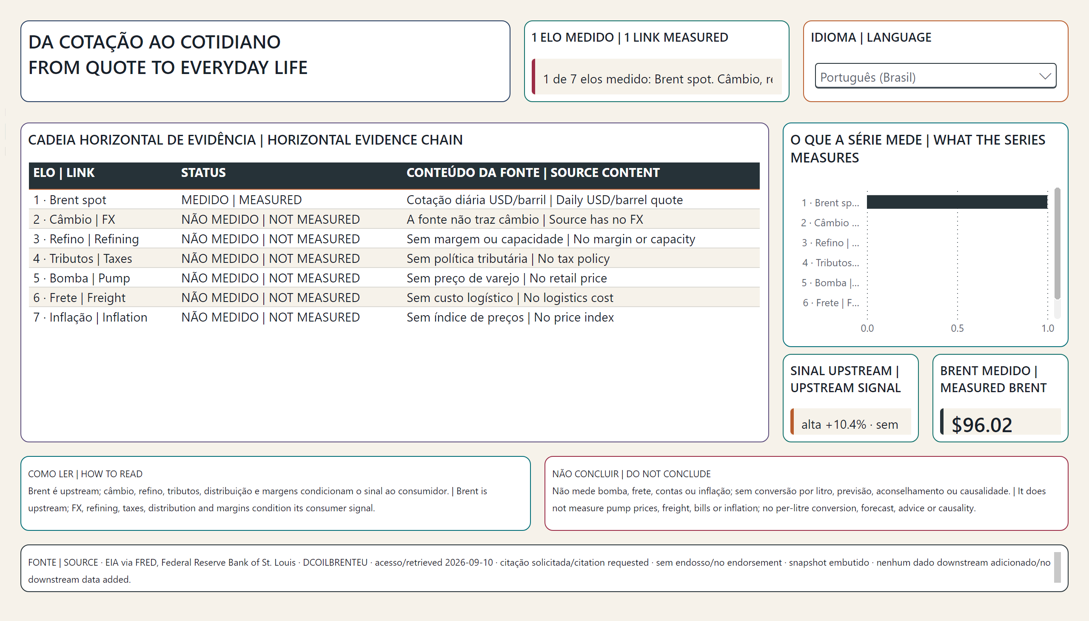Click the 'CADEIA HORIZONTAL DE EVIDÊNCIA' table title
Image resolution: width=1089 pixels, height=621 pixels.
[245, 140]
